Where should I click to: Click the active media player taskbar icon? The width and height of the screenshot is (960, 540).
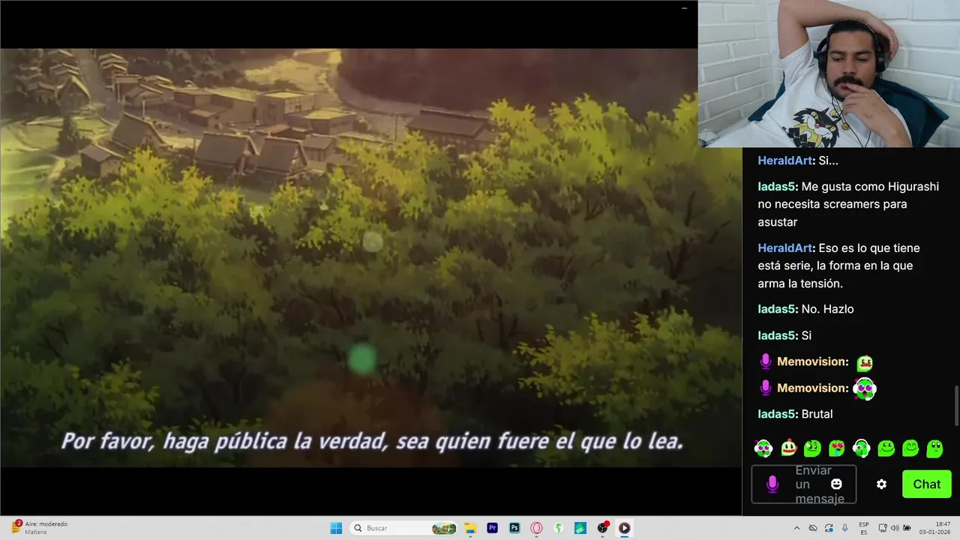[624, 528]
